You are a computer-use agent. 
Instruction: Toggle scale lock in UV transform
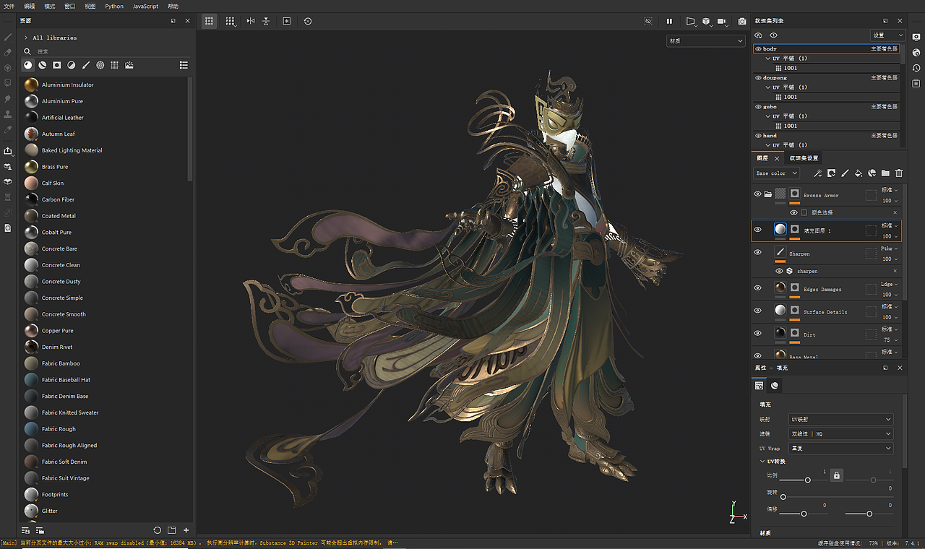(836, 475)
